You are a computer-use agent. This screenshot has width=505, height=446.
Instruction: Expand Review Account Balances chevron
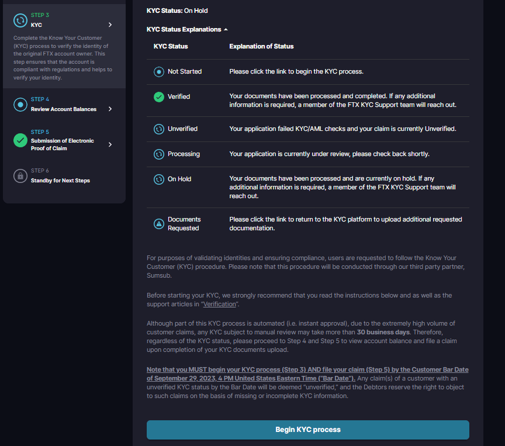coord(110,109)
